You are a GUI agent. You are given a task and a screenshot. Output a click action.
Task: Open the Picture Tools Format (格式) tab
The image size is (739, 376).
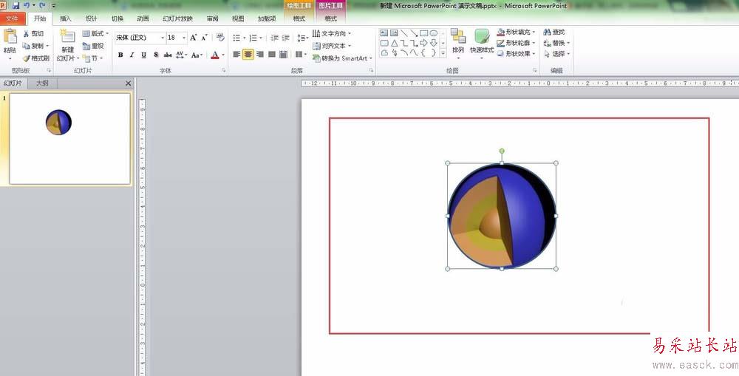click(331, 18)
